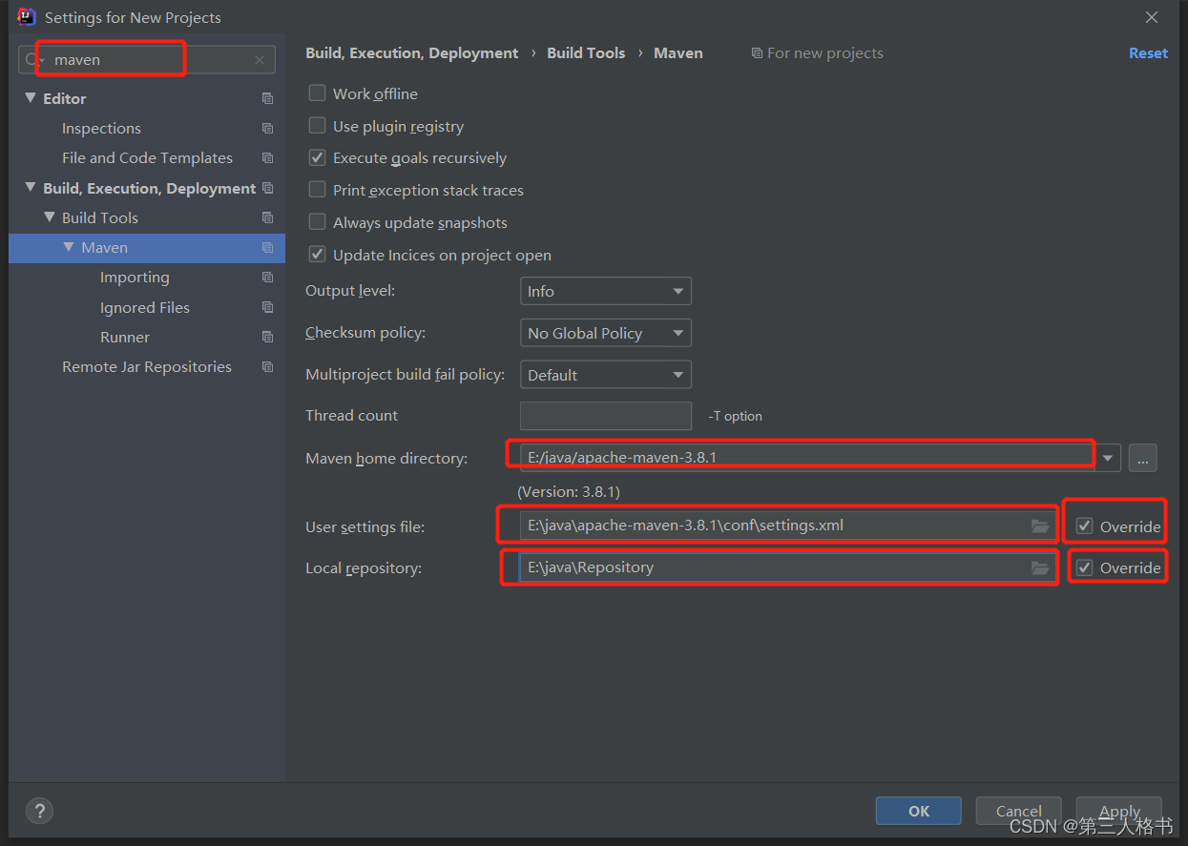
Task: Collapse the Build Tools node arrow
Action: (50, 217)
